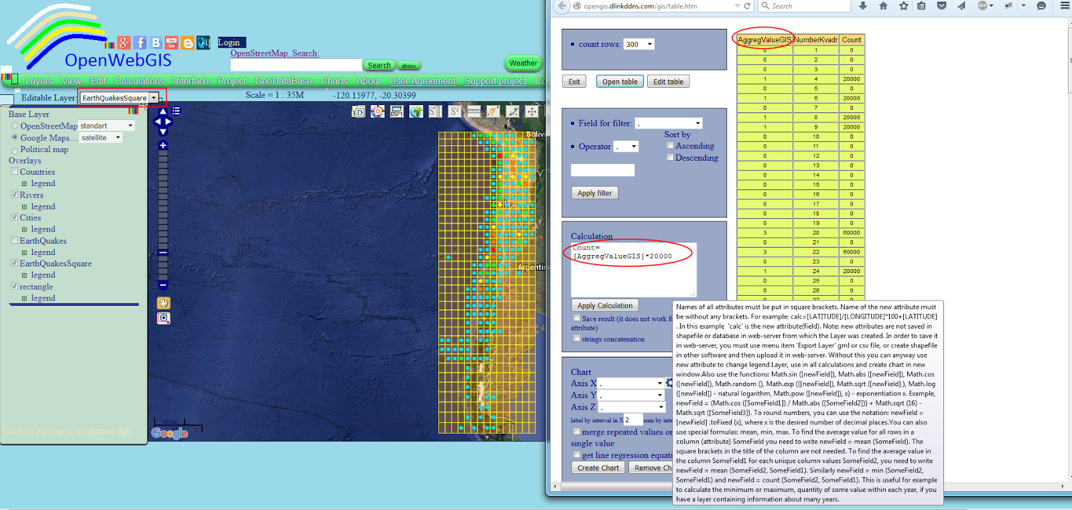Select the pencil edit tool
Screen dimensions: 1072x510
(513, 112)
